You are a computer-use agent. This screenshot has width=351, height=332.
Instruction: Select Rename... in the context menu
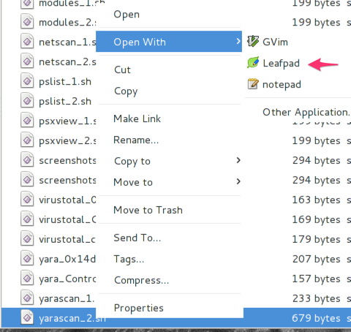click(136, 140)
